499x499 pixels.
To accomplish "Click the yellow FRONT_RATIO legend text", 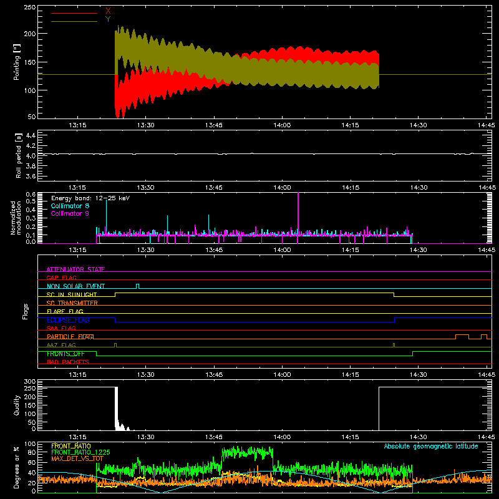I will [x=71, y=446].
